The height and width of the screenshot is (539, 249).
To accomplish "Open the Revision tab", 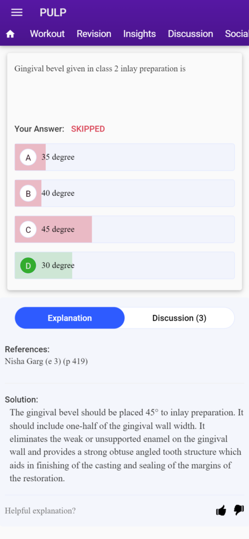I will point(94,34).
